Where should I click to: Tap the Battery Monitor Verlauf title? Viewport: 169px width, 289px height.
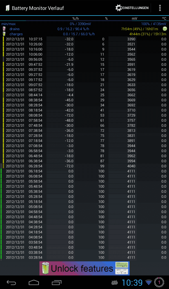[x=38, y=8]
